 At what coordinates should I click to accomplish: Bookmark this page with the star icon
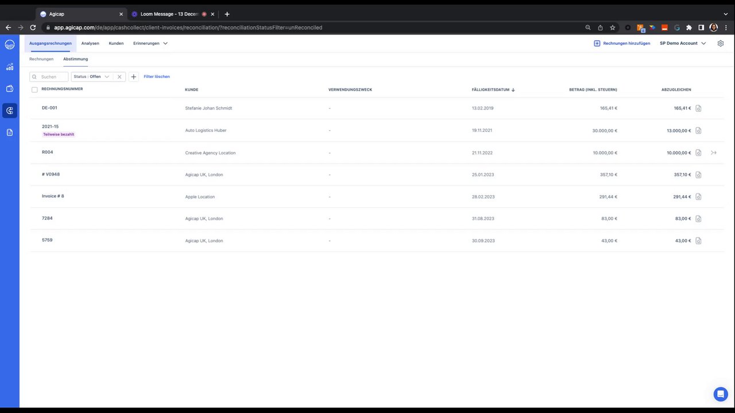pos(613,28)
